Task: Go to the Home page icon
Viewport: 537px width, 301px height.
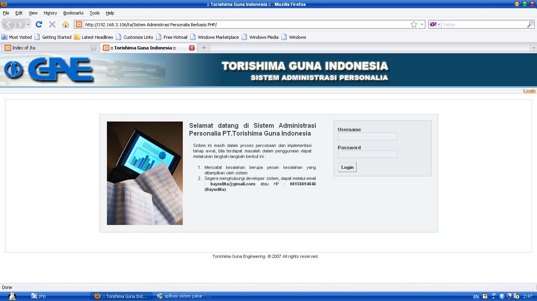Action: click(65, 24)
